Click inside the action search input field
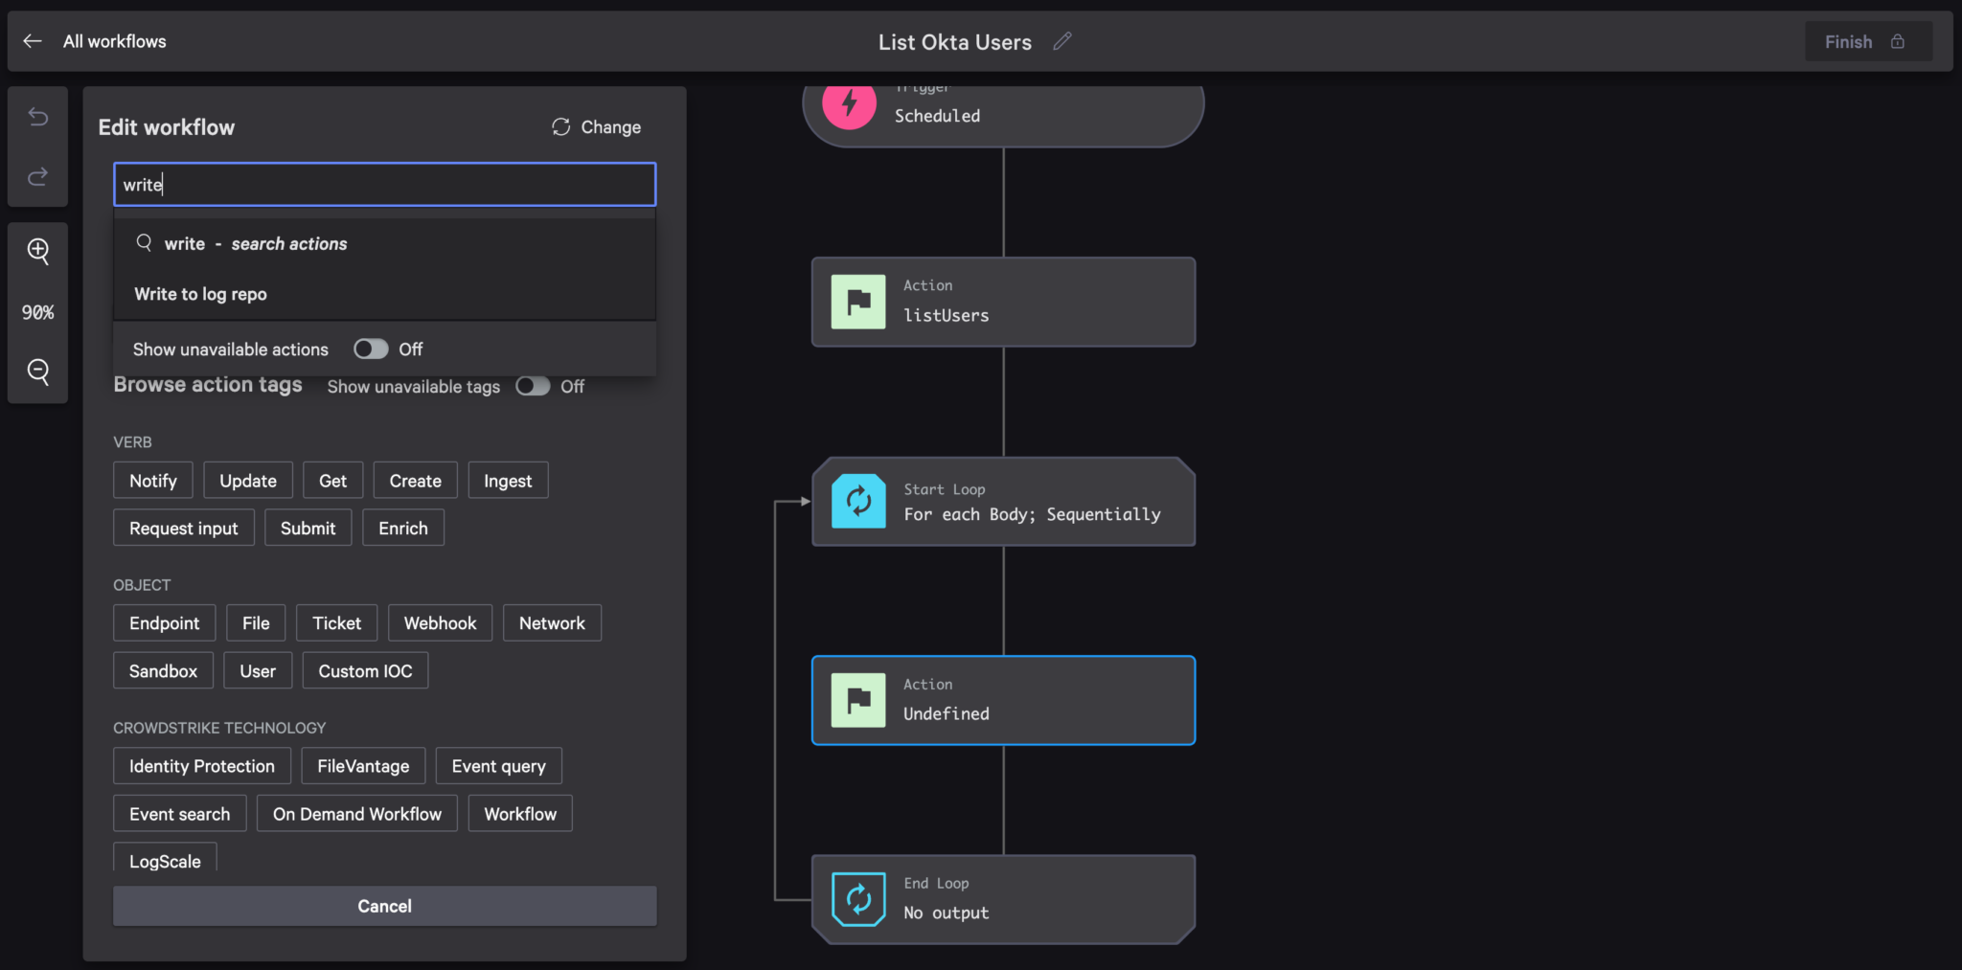Viewport: 1962px width, 970px height. click(x=383, y=184)
